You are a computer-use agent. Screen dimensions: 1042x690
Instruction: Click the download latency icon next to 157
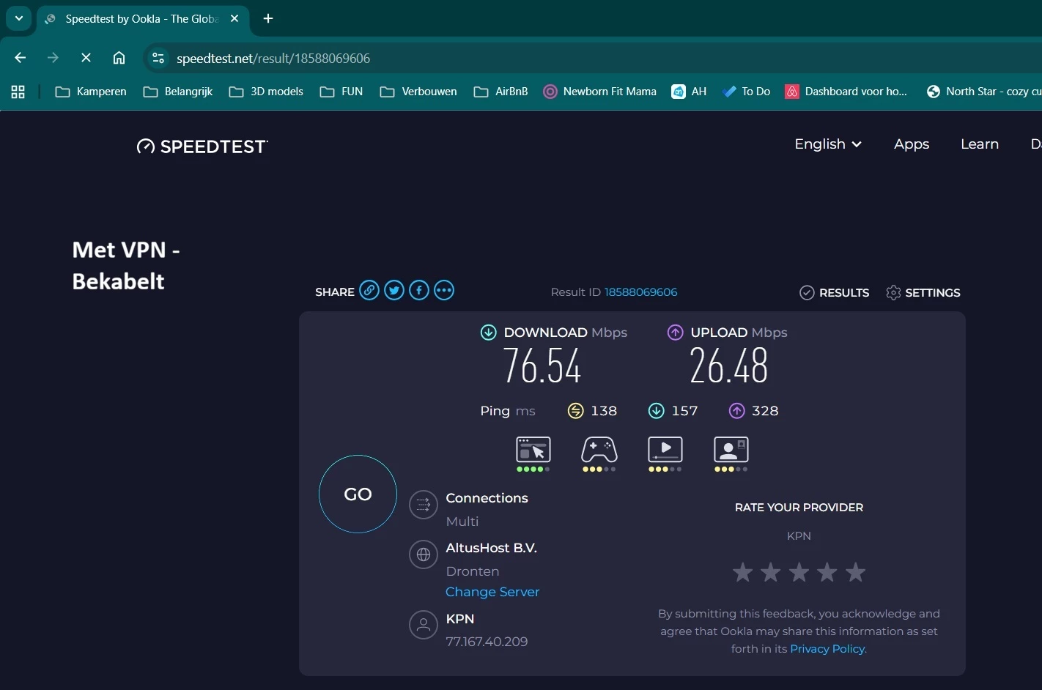coord(657,411)
